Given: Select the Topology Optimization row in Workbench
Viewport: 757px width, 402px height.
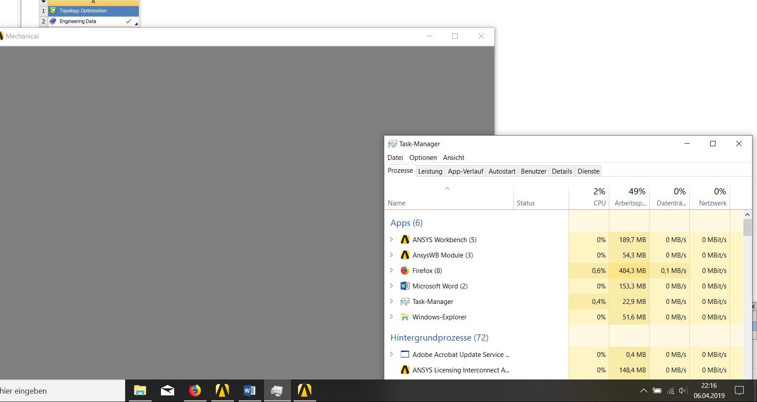Looking at the screenshot, I should [93, 11].
